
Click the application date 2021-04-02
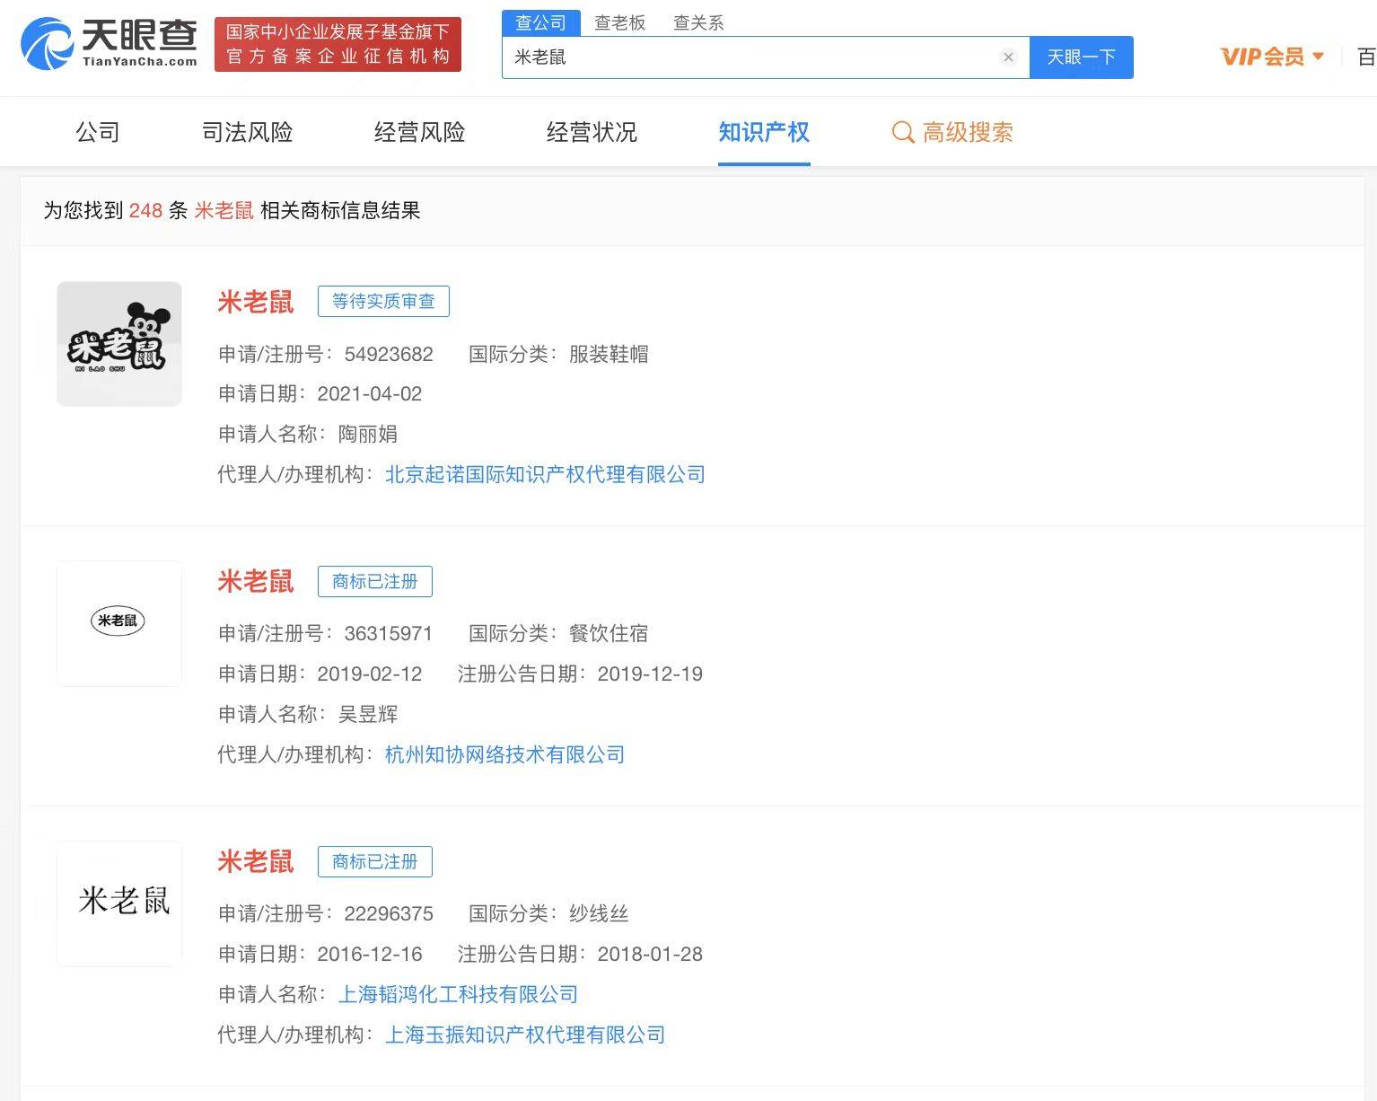[370, 393]
